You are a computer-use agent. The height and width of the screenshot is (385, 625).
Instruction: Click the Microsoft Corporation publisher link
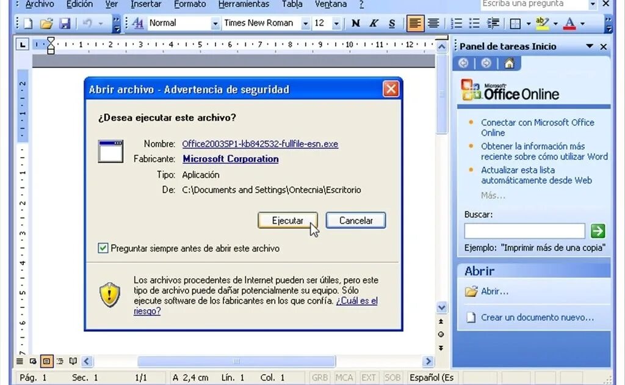230,159
